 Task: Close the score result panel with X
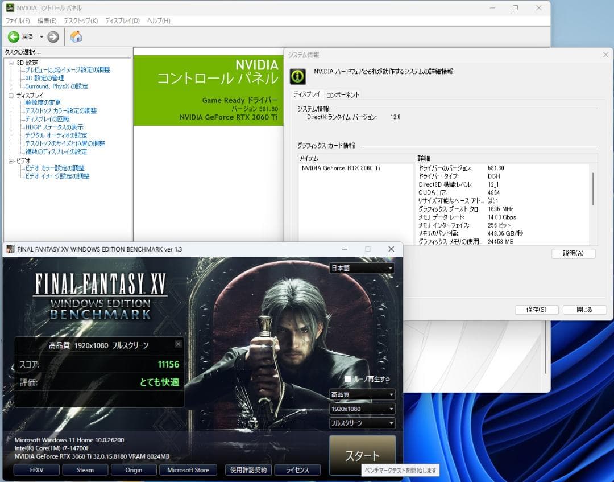pyautogui.click(x=178, y=344)
